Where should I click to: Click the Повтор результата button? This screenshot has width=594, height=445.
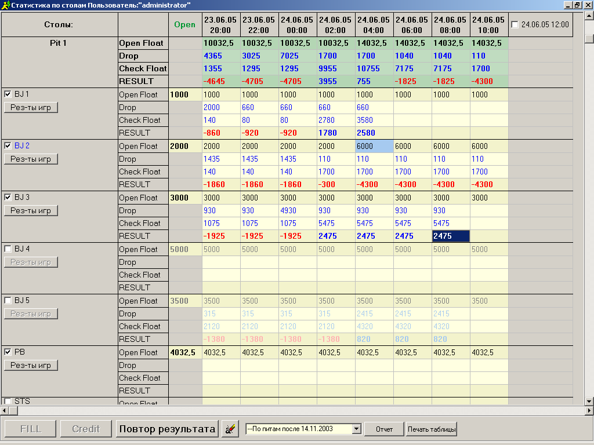tap(167, 429)
